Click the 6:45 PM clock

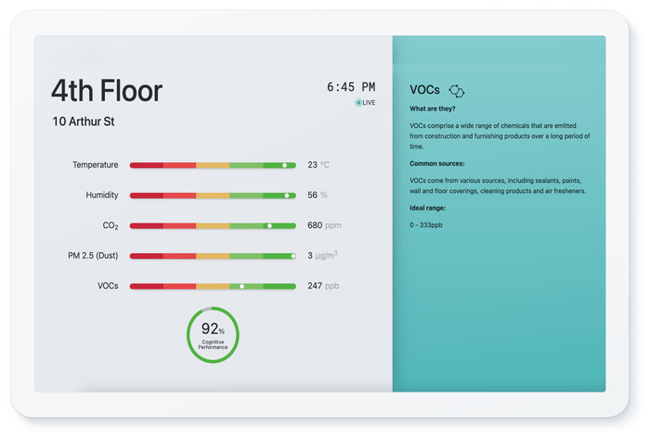351,87
